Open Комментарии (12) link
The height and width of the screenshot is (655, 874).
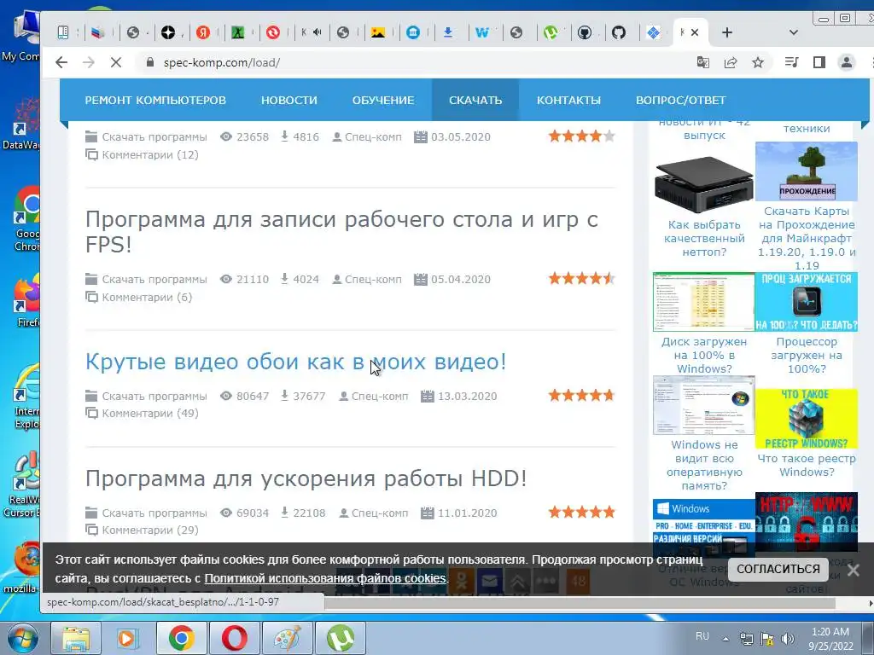tap(149, 154)
